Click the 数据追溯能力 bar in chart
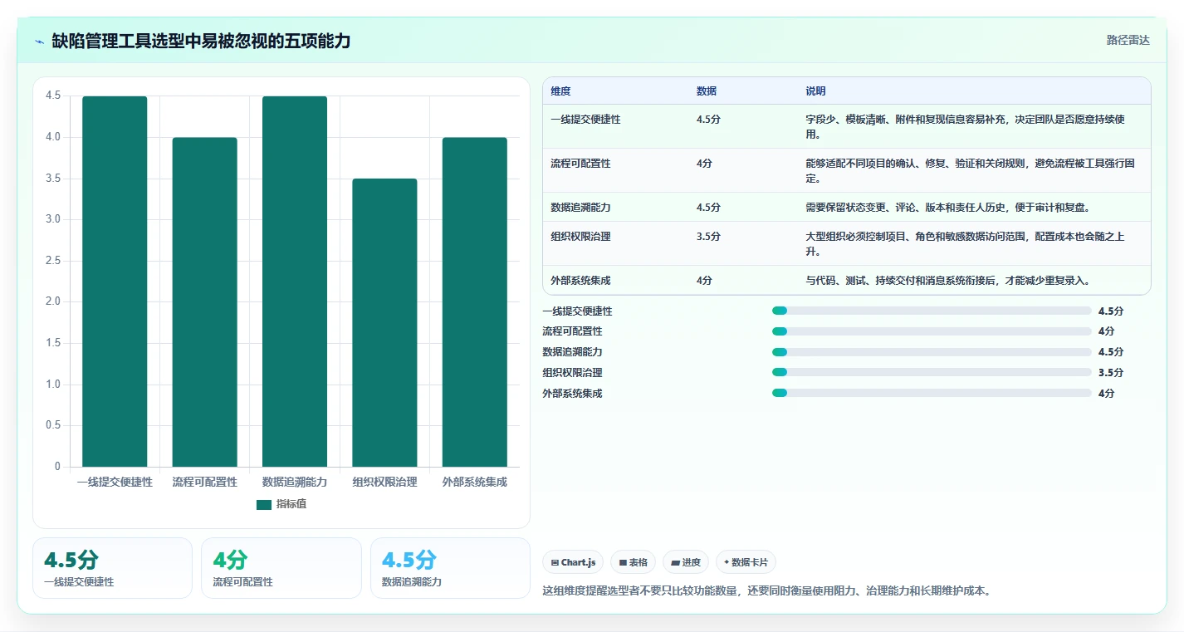 pos(295,282)
